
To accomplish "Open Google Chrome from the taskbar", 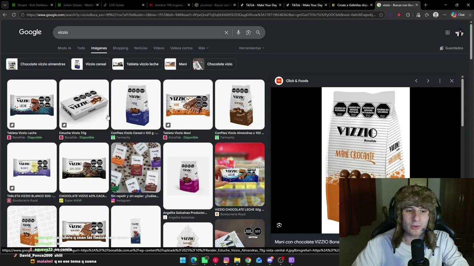I will coord(248,260).
